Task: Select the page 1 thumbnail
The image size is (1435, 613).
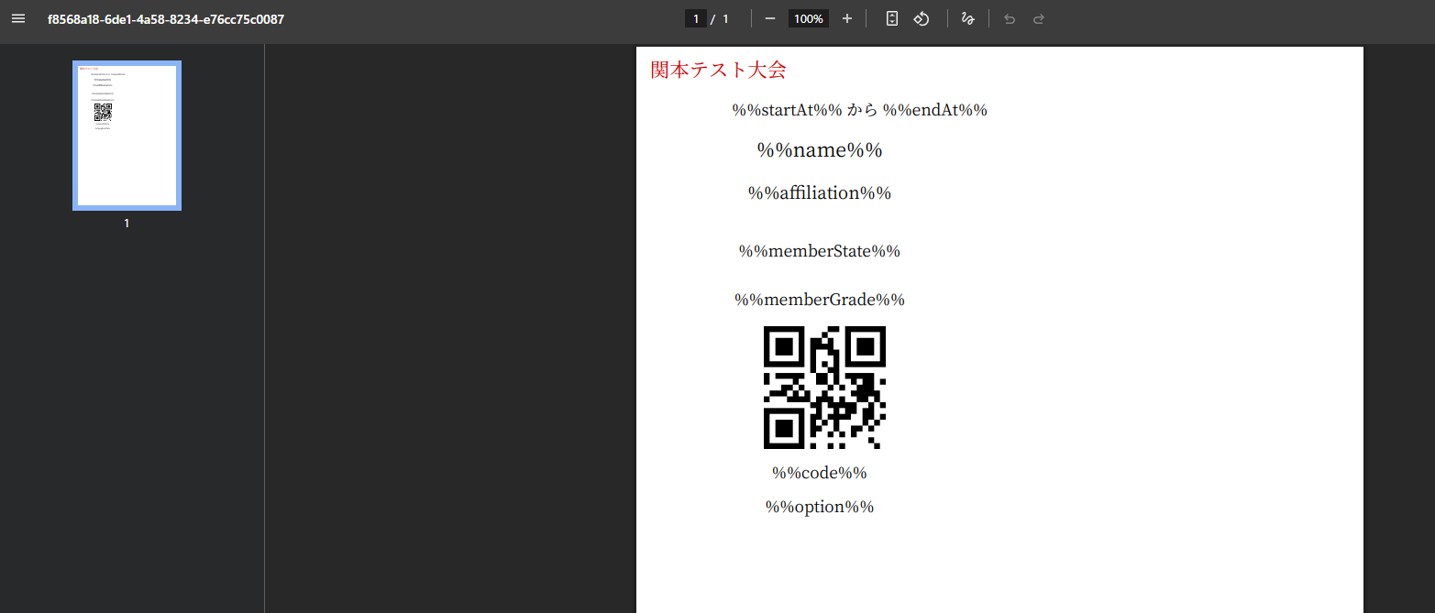Action: tap(127, 136)
